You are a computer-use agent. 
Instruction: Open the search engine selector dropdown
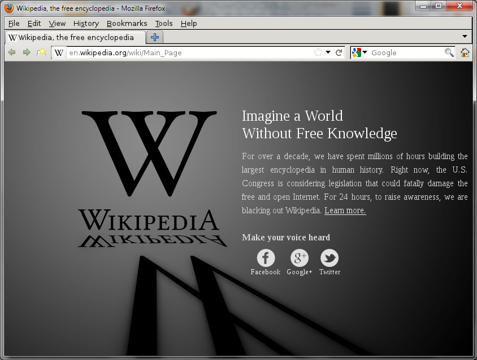[359, 52]
